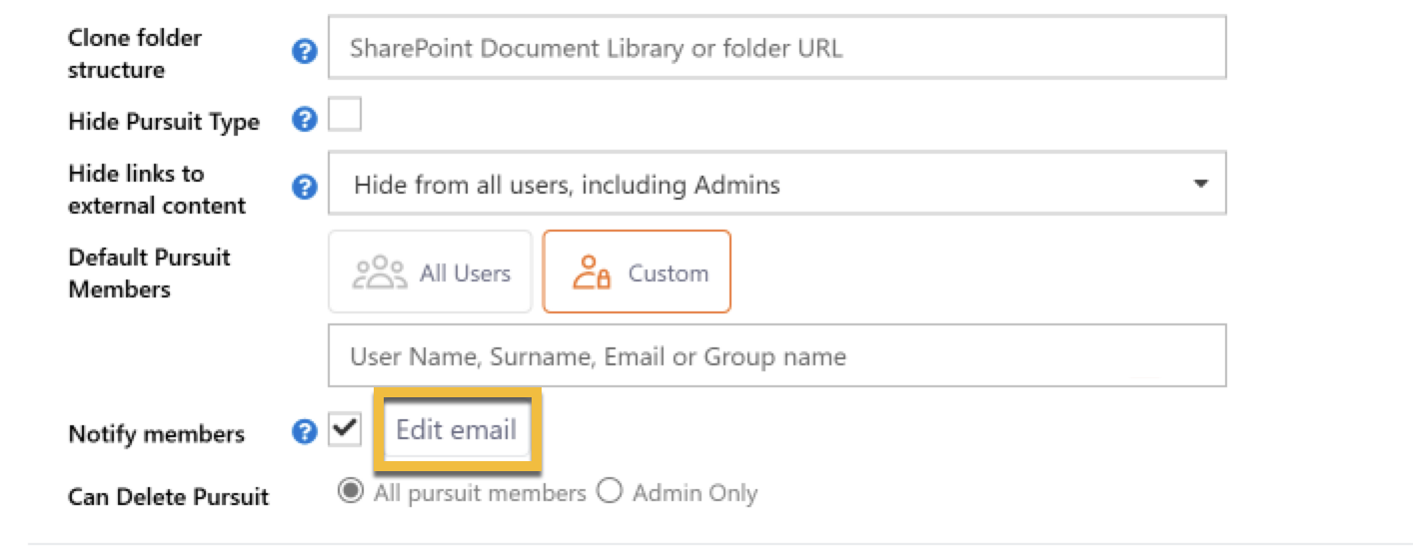Click the Can Delete Pursuit label
Image resolution: width=1413 pixels, height=549 pixels.
point(168,496)
